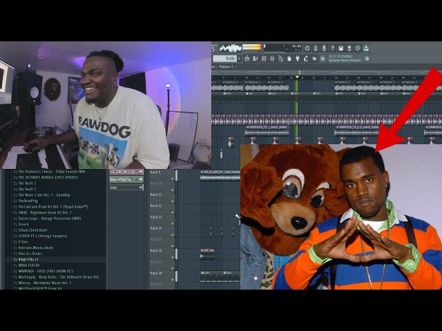This screenshot has width=442, height=331.
Task: Select bside pattern in picker
Action: pyautogui.click(x=126, y=187)
